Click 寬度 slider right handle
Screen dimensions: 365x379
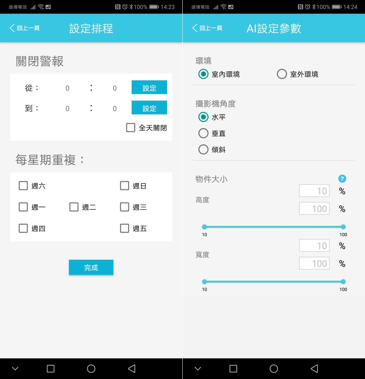[343, 281]
